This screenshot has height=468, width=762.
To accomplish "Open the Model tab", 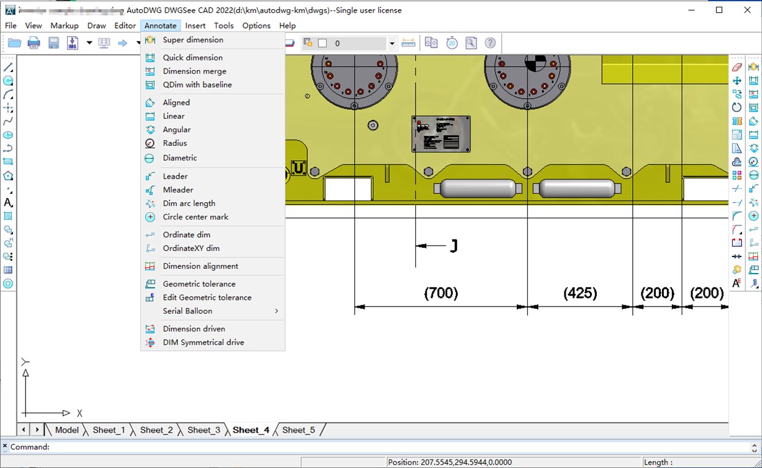I will pyautogui.click(x=66, y=430).
